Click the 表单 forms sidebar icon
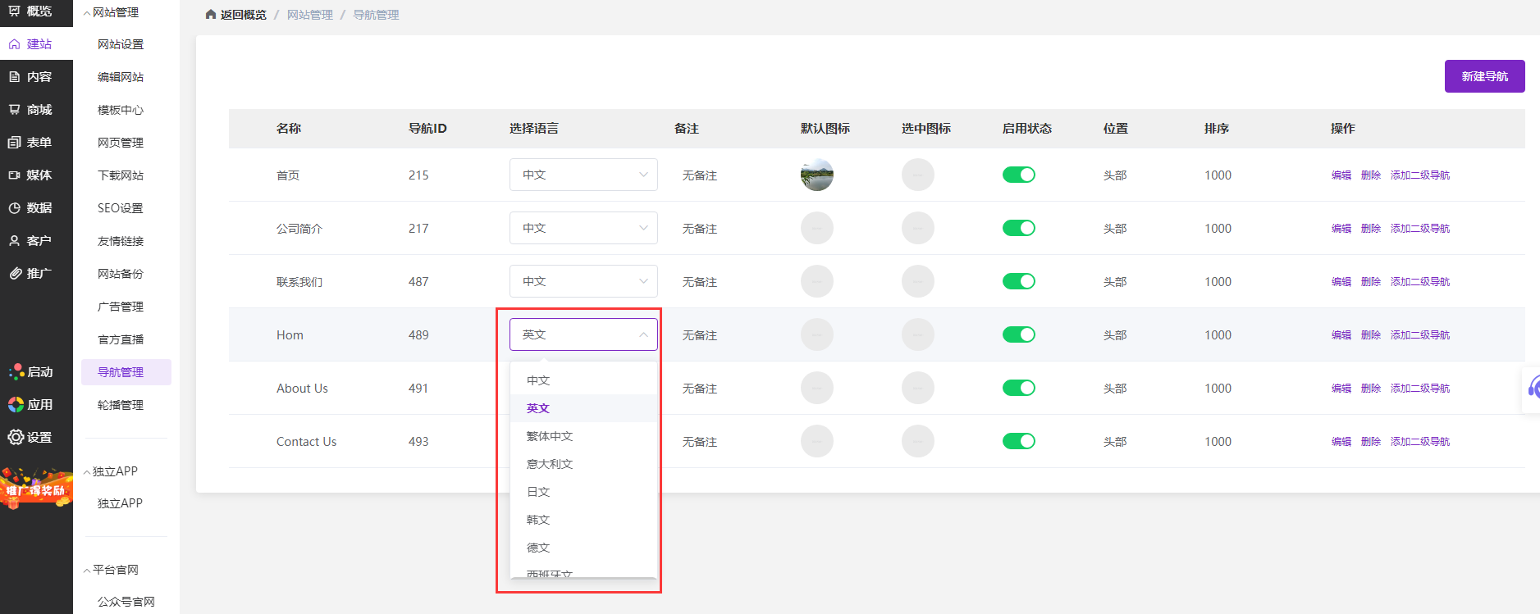The width and height of the screenshot is (1540, 614). coord(15,142)
